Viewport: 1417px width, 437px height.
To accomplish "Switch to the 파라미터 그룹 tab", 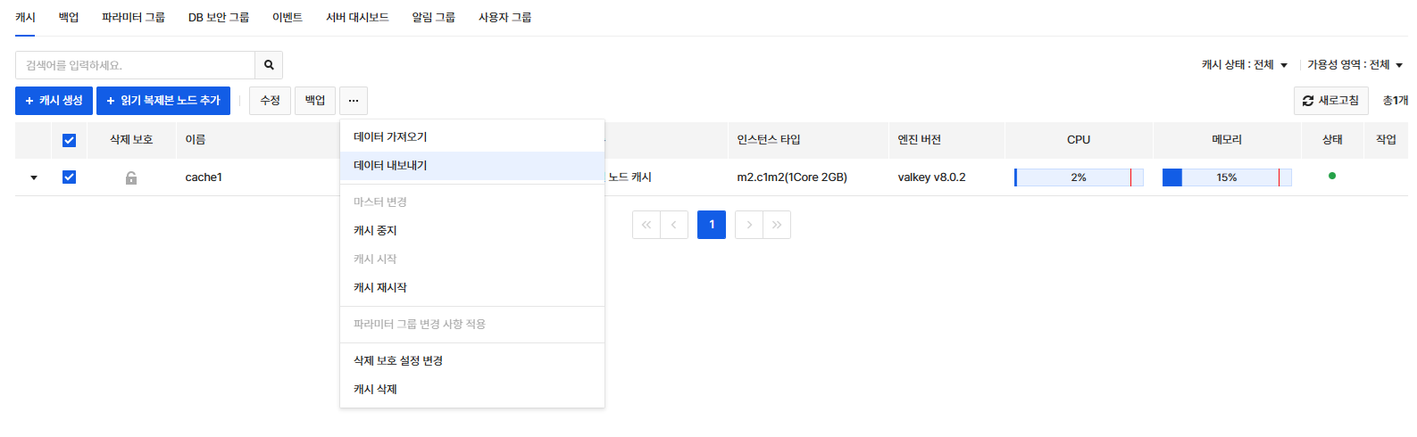I will coord(133,18).
